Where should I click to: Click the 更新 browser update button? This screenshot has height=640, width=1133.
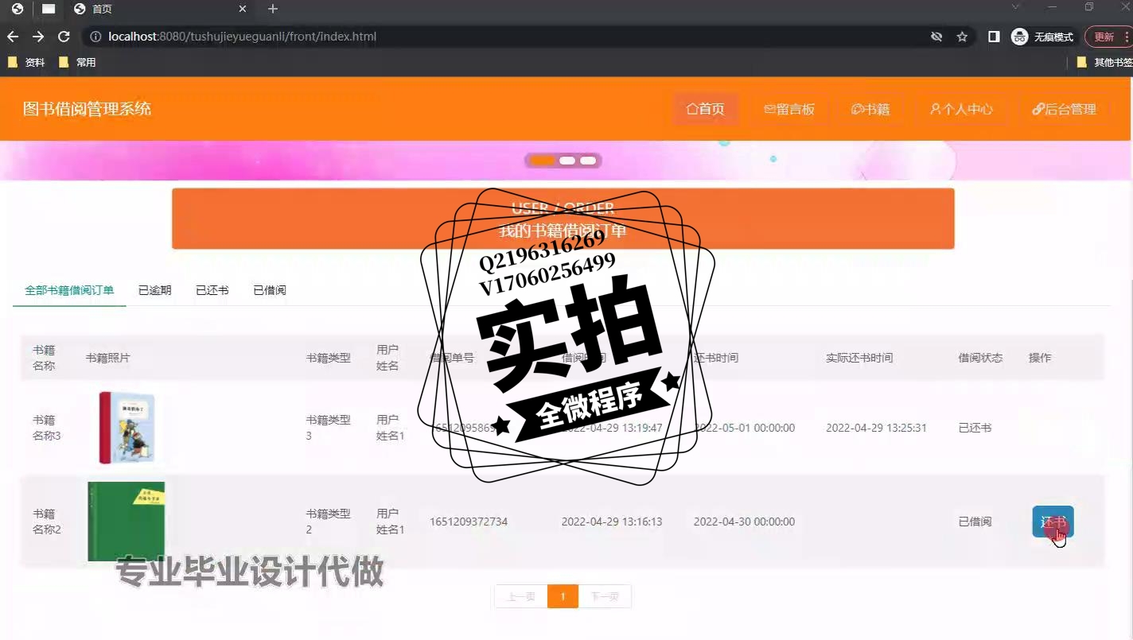(1108, 37)
